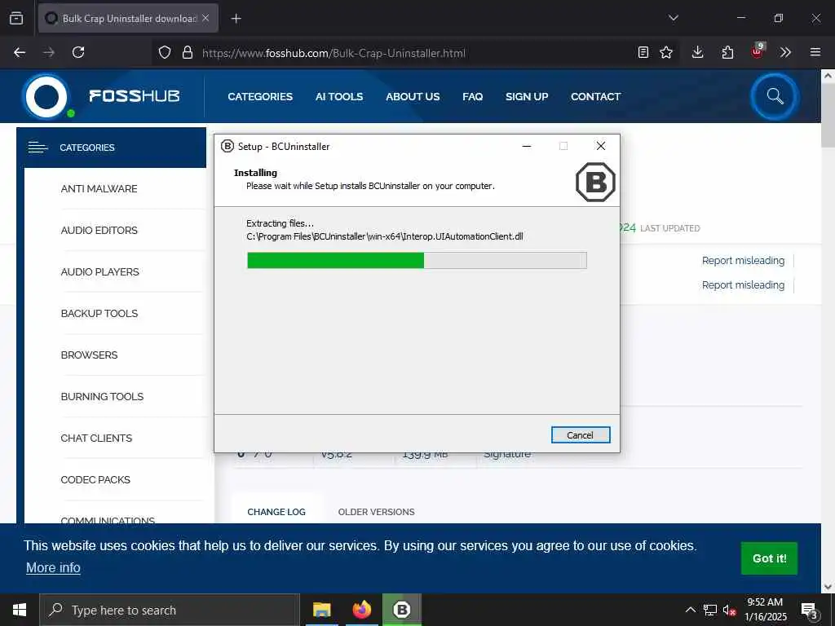The image size is (835, 626).
Task: Select the Bulk Crap Uninstaller download tab
Action: point(128,18)
